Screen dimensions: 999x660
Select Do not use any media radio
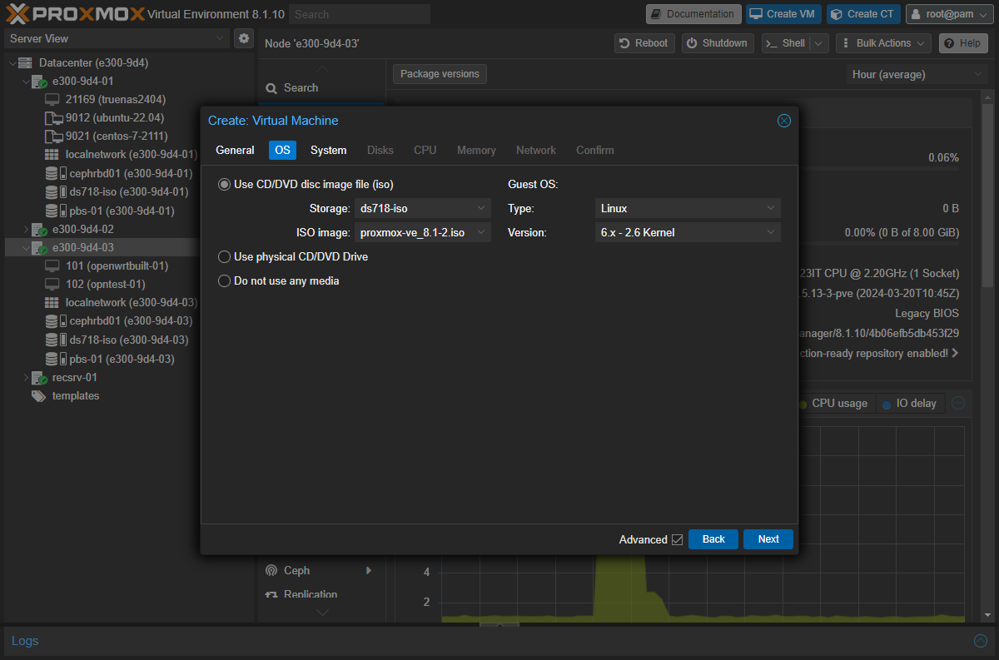[x=224, y=281]
